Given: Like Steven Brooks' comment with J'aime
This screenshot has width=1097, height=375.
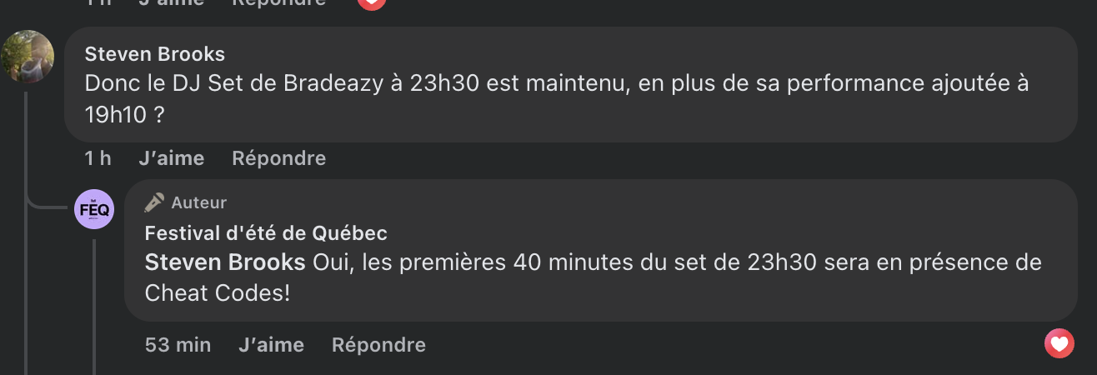Looking at the screenshot, I should [x=171, y=157].
